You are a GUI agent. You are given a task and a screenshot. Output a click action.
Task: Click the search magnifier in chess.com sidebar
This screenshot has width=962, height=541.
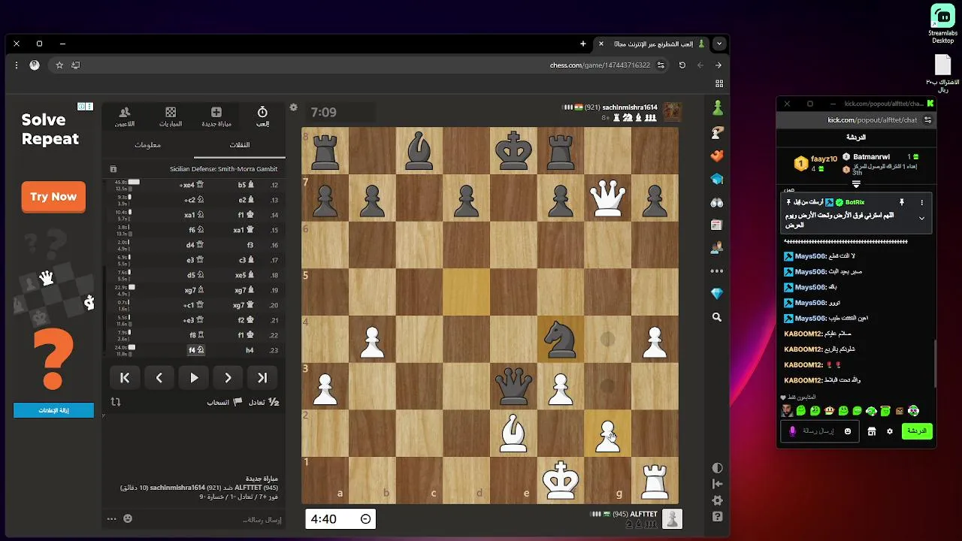pos(717,318)
